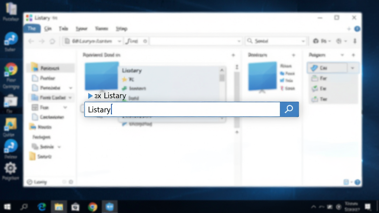
Task: Open File Explorer from the taskbar
Action: point(59,207)
